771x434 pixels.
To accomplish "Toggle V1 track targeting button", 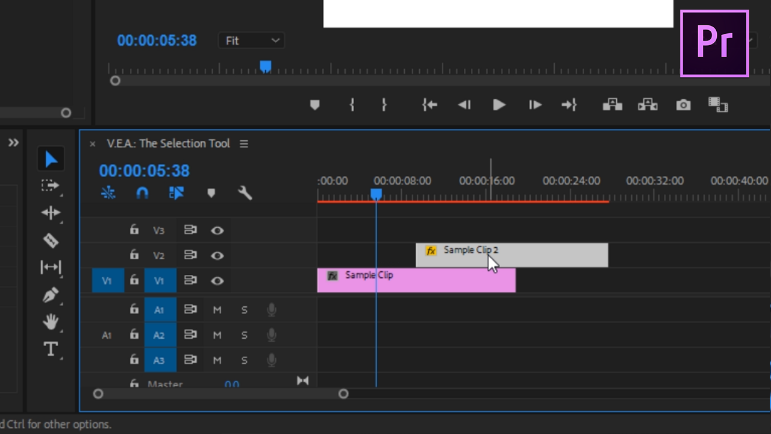I will pyautogui.click(x=160, y=281).
